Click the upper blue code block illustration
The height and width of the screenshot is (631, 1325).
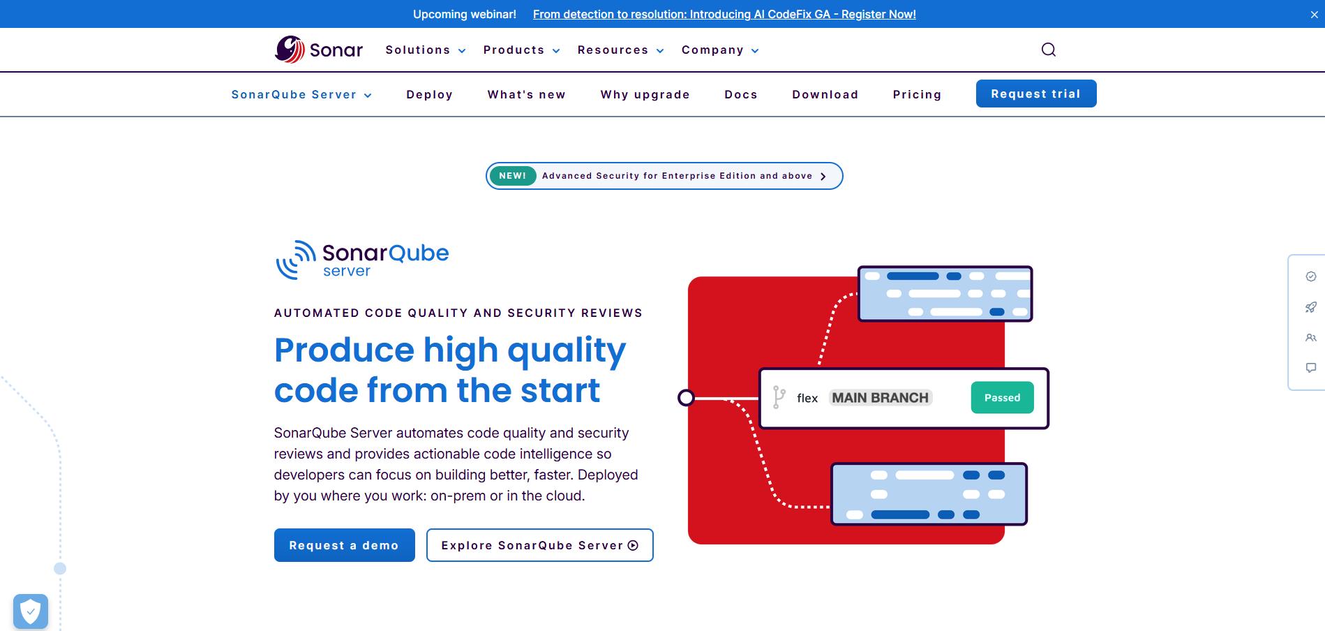(945, 294)
